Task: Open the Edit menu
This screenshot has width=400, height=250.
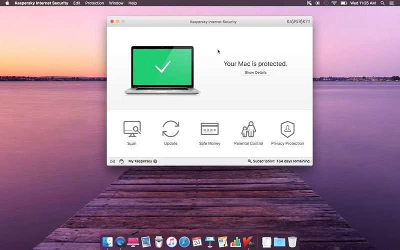Action: (77, 3)
